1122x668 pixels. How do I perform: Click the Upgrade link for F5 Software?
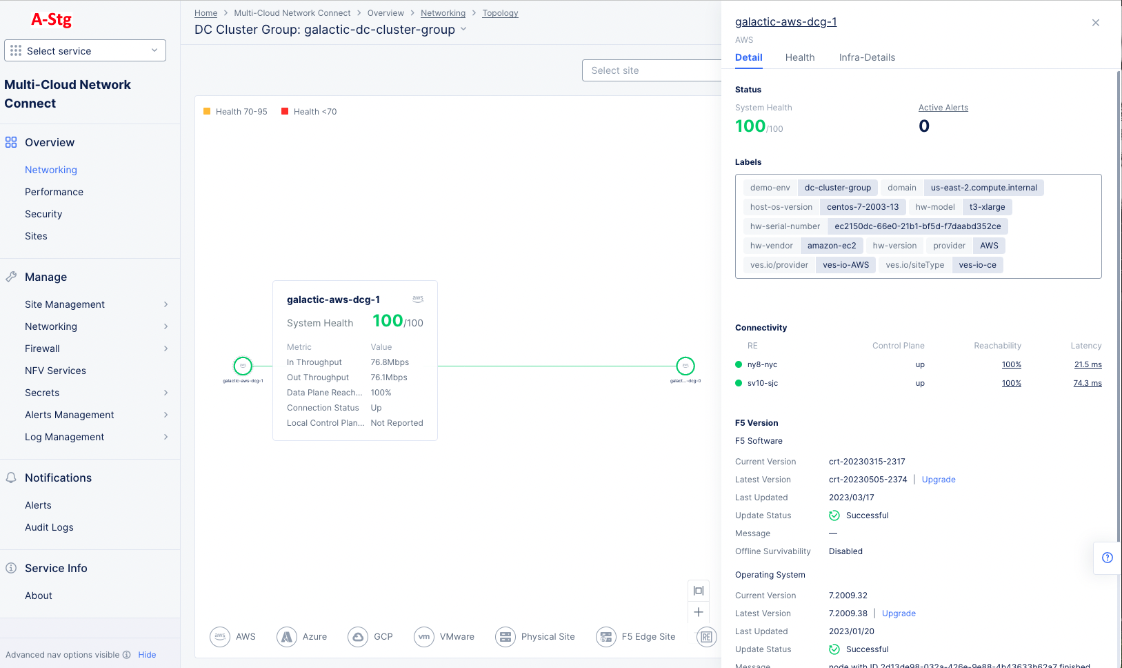(939, 479)
